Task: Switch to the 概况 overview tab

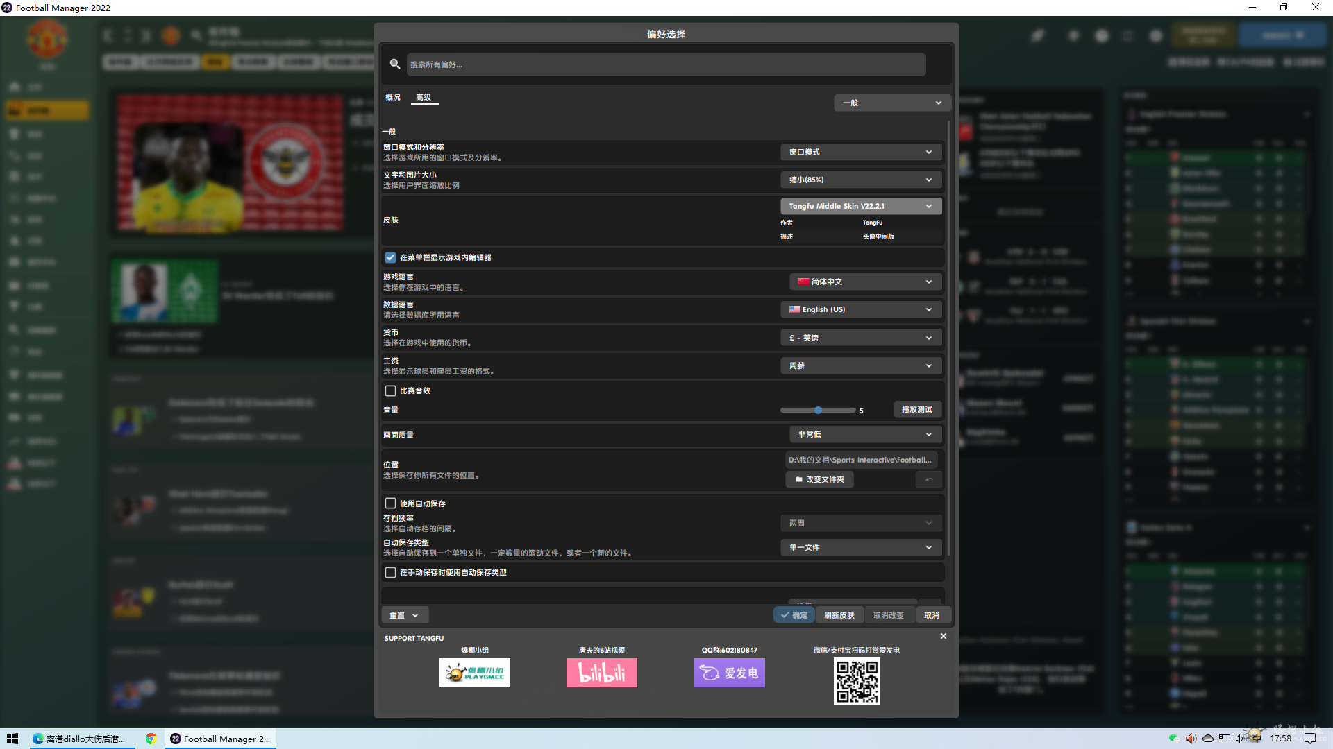Action: pyautogui.click(x=393, y=97)
